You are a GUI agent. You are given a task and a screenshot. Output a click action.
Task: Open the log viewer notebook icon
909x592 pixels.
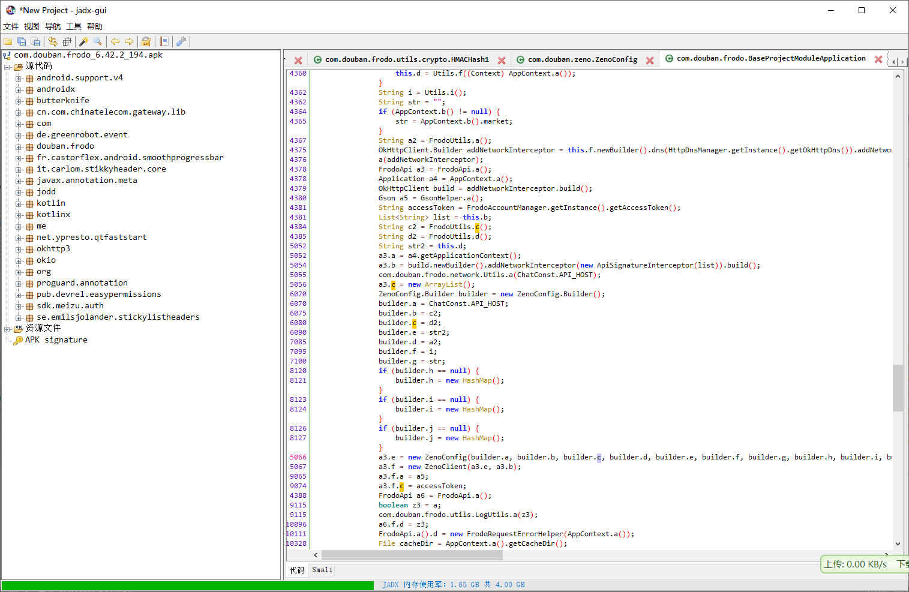point(164,41)
